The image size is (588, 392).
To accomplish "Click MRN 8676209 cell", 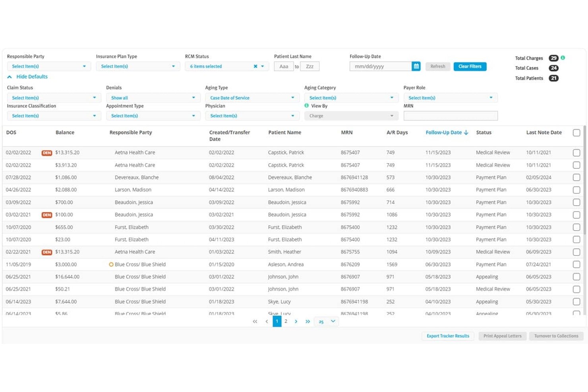I will (x=350, y=265).
